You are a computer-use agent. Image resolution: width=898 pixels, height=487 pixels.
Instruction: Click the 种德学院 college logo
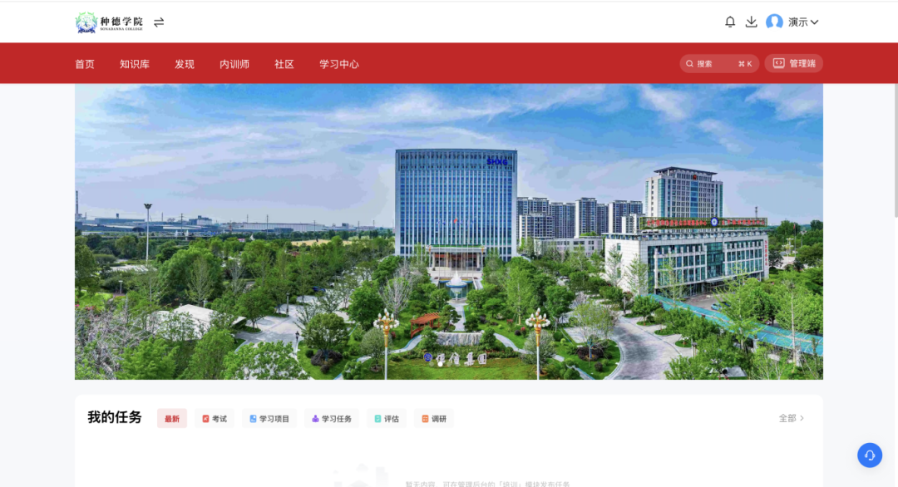coord(109,22)
